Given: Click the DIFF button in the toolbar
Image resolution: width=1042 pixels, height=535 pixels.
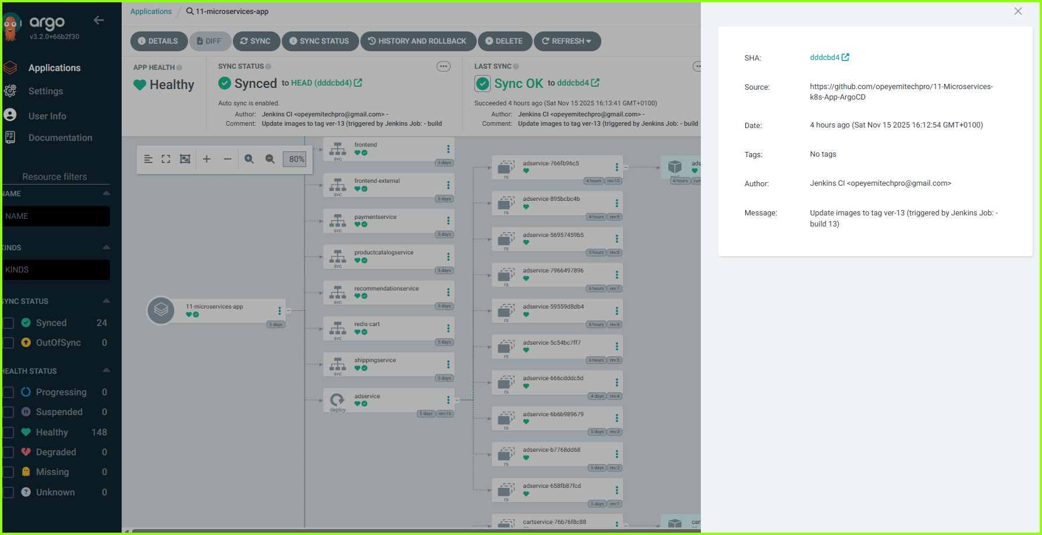Looking at the screenshot, I should click(x=210, y=41).
